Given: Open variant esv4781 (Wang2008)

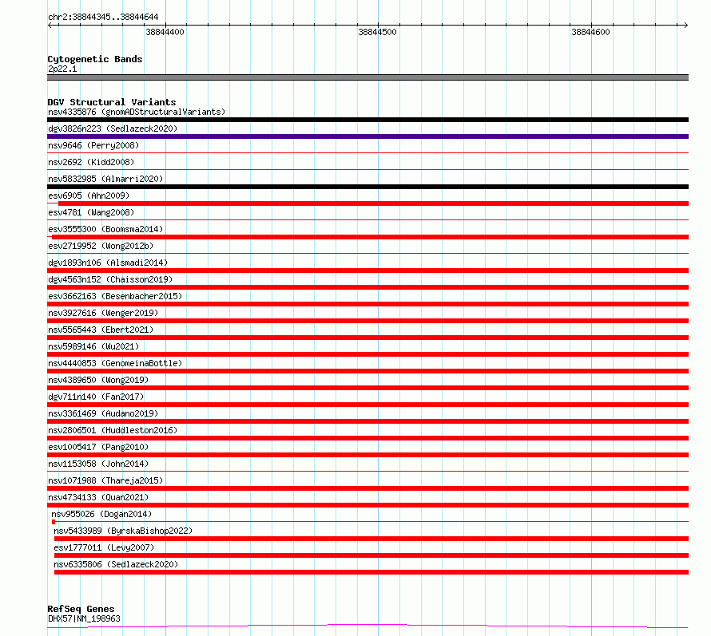Looking at the screenshot, I should point(91,212).
